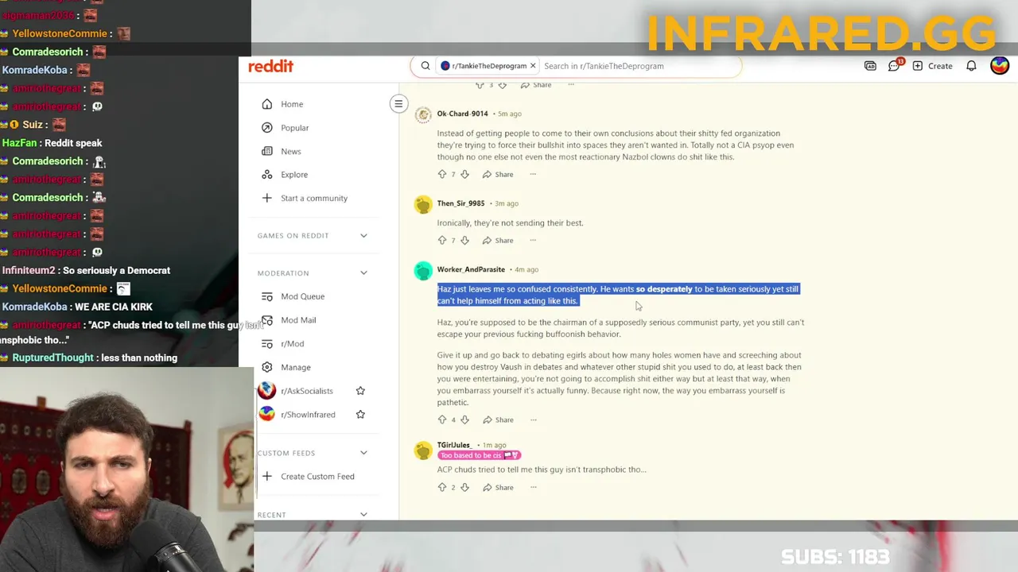The height and width of the screenshot is (572, 1018).
Task: Open r/AskSocialists community
Action: (307, 391)
